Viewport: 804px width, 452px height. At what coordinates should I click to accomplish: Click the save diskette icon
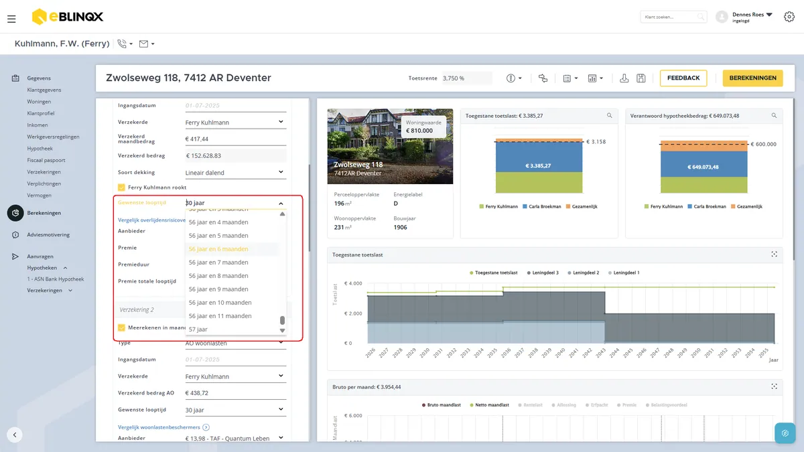[641, 78]
